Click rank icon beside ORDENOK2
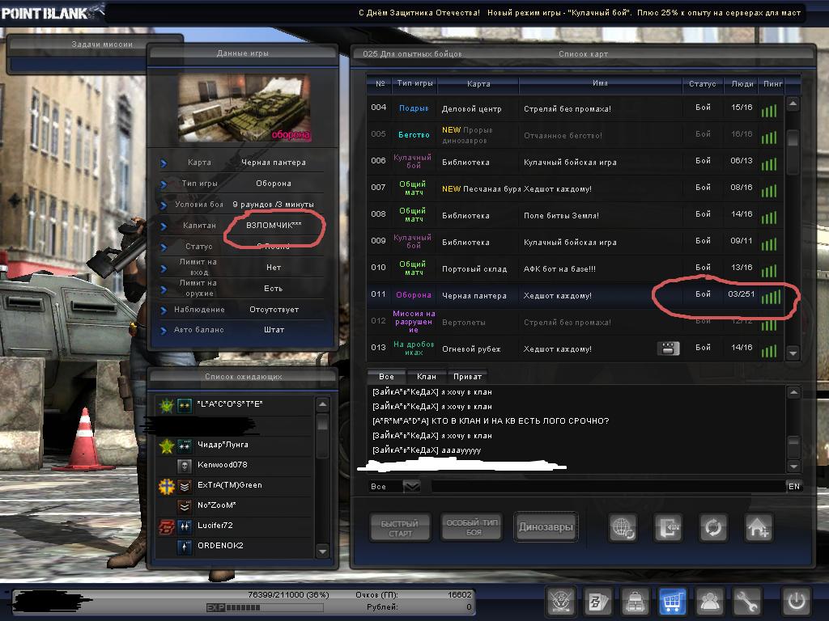This screenshot has height=621, width=829. 184,547
